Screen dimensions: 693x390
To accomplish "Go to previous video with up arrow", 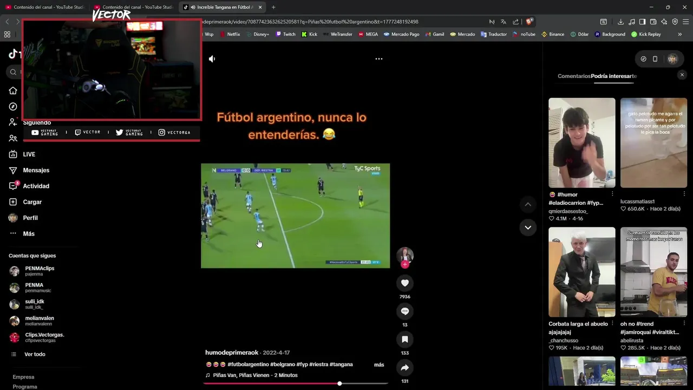I will pos(528,204).
